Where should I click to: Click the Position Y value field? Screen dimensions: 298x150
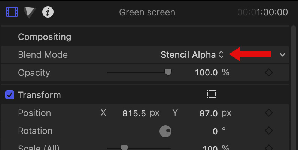tap(209, 113)
